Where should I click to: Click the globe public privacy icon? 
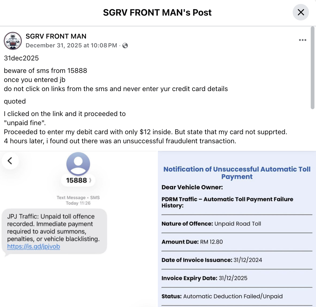click(x=125, y=46)
